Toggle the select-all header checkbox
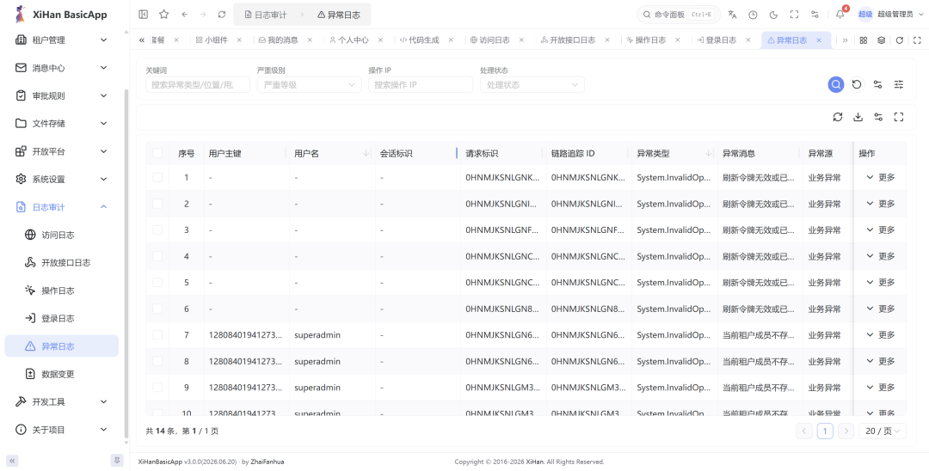Viewport: 929px width, 471px height. (x=157, y=153)
